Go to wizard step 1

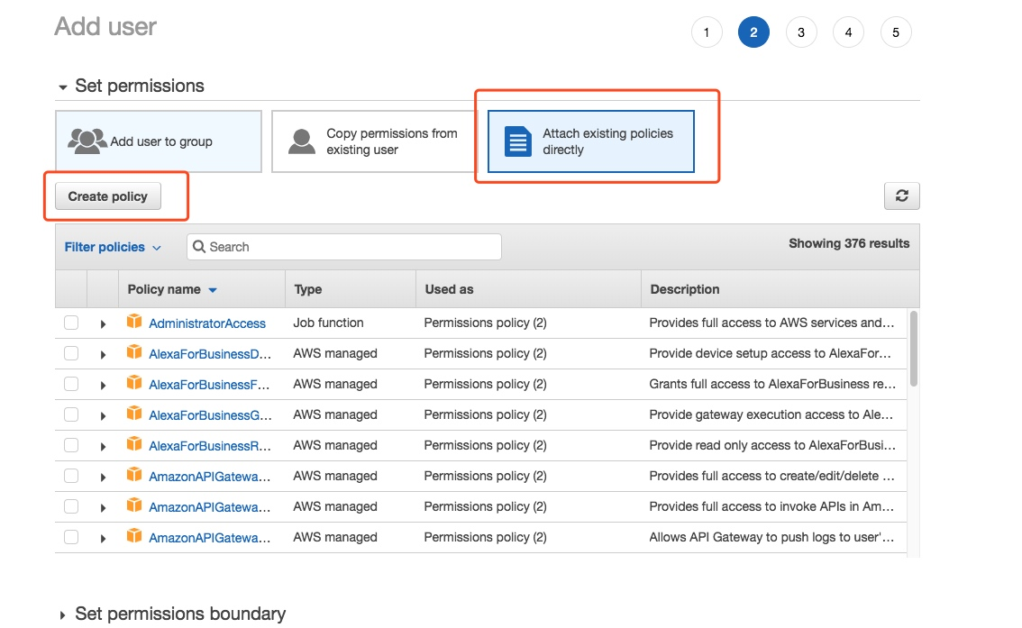pos(707,32)
